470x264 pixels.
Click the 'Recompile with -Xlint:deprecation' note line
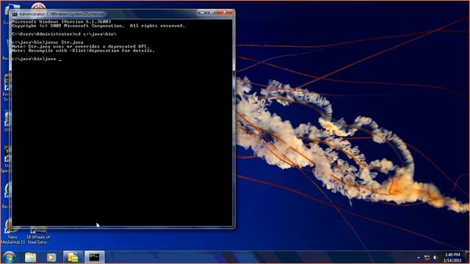point(83,51)
